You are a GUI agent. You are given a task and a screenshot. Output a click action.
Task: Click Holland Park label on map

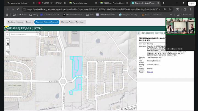tap(15, 86)
